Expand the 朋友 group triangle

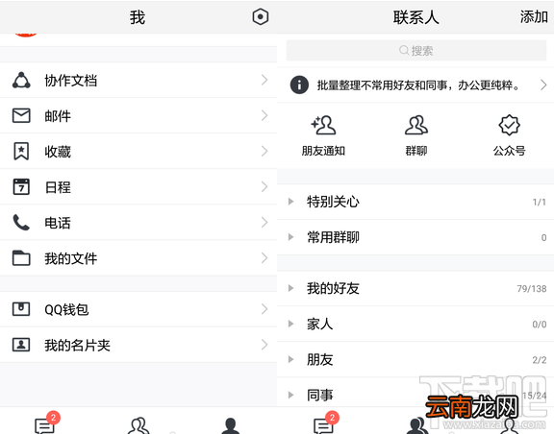(290, 359)
